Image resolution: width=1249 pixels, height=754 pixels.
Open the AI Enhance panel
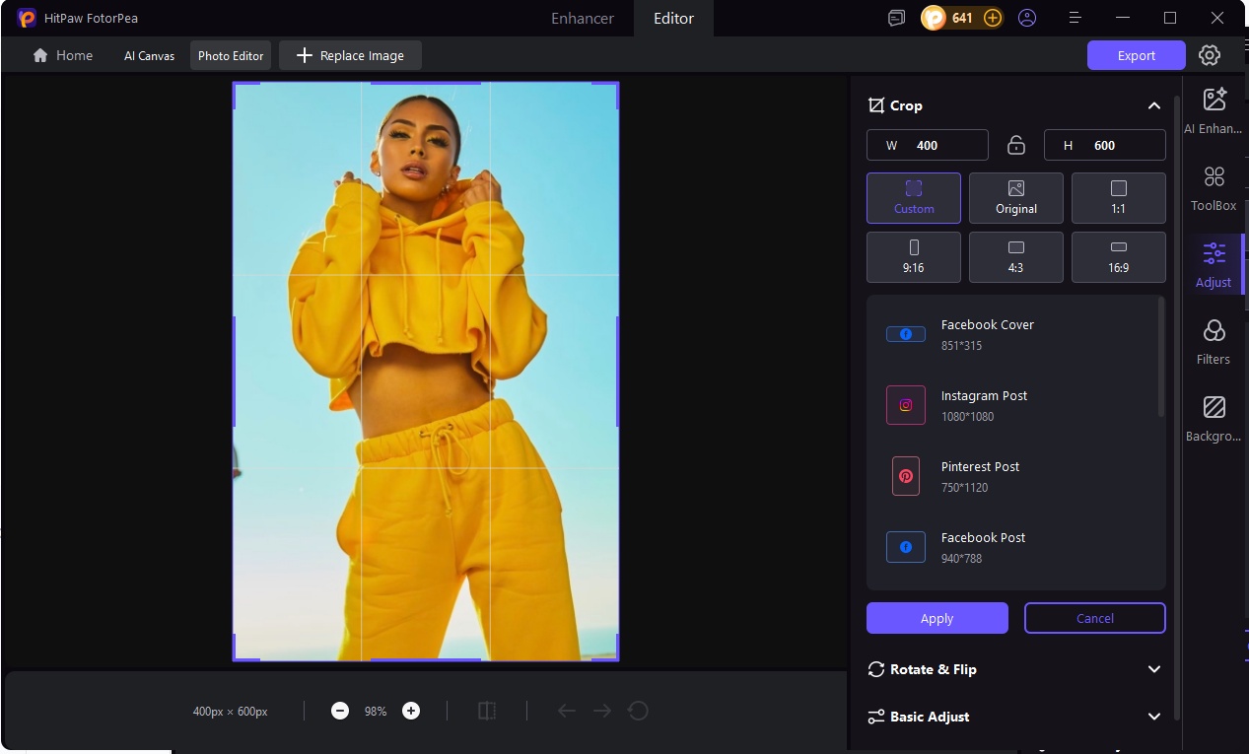click(x=1212, y=108)
